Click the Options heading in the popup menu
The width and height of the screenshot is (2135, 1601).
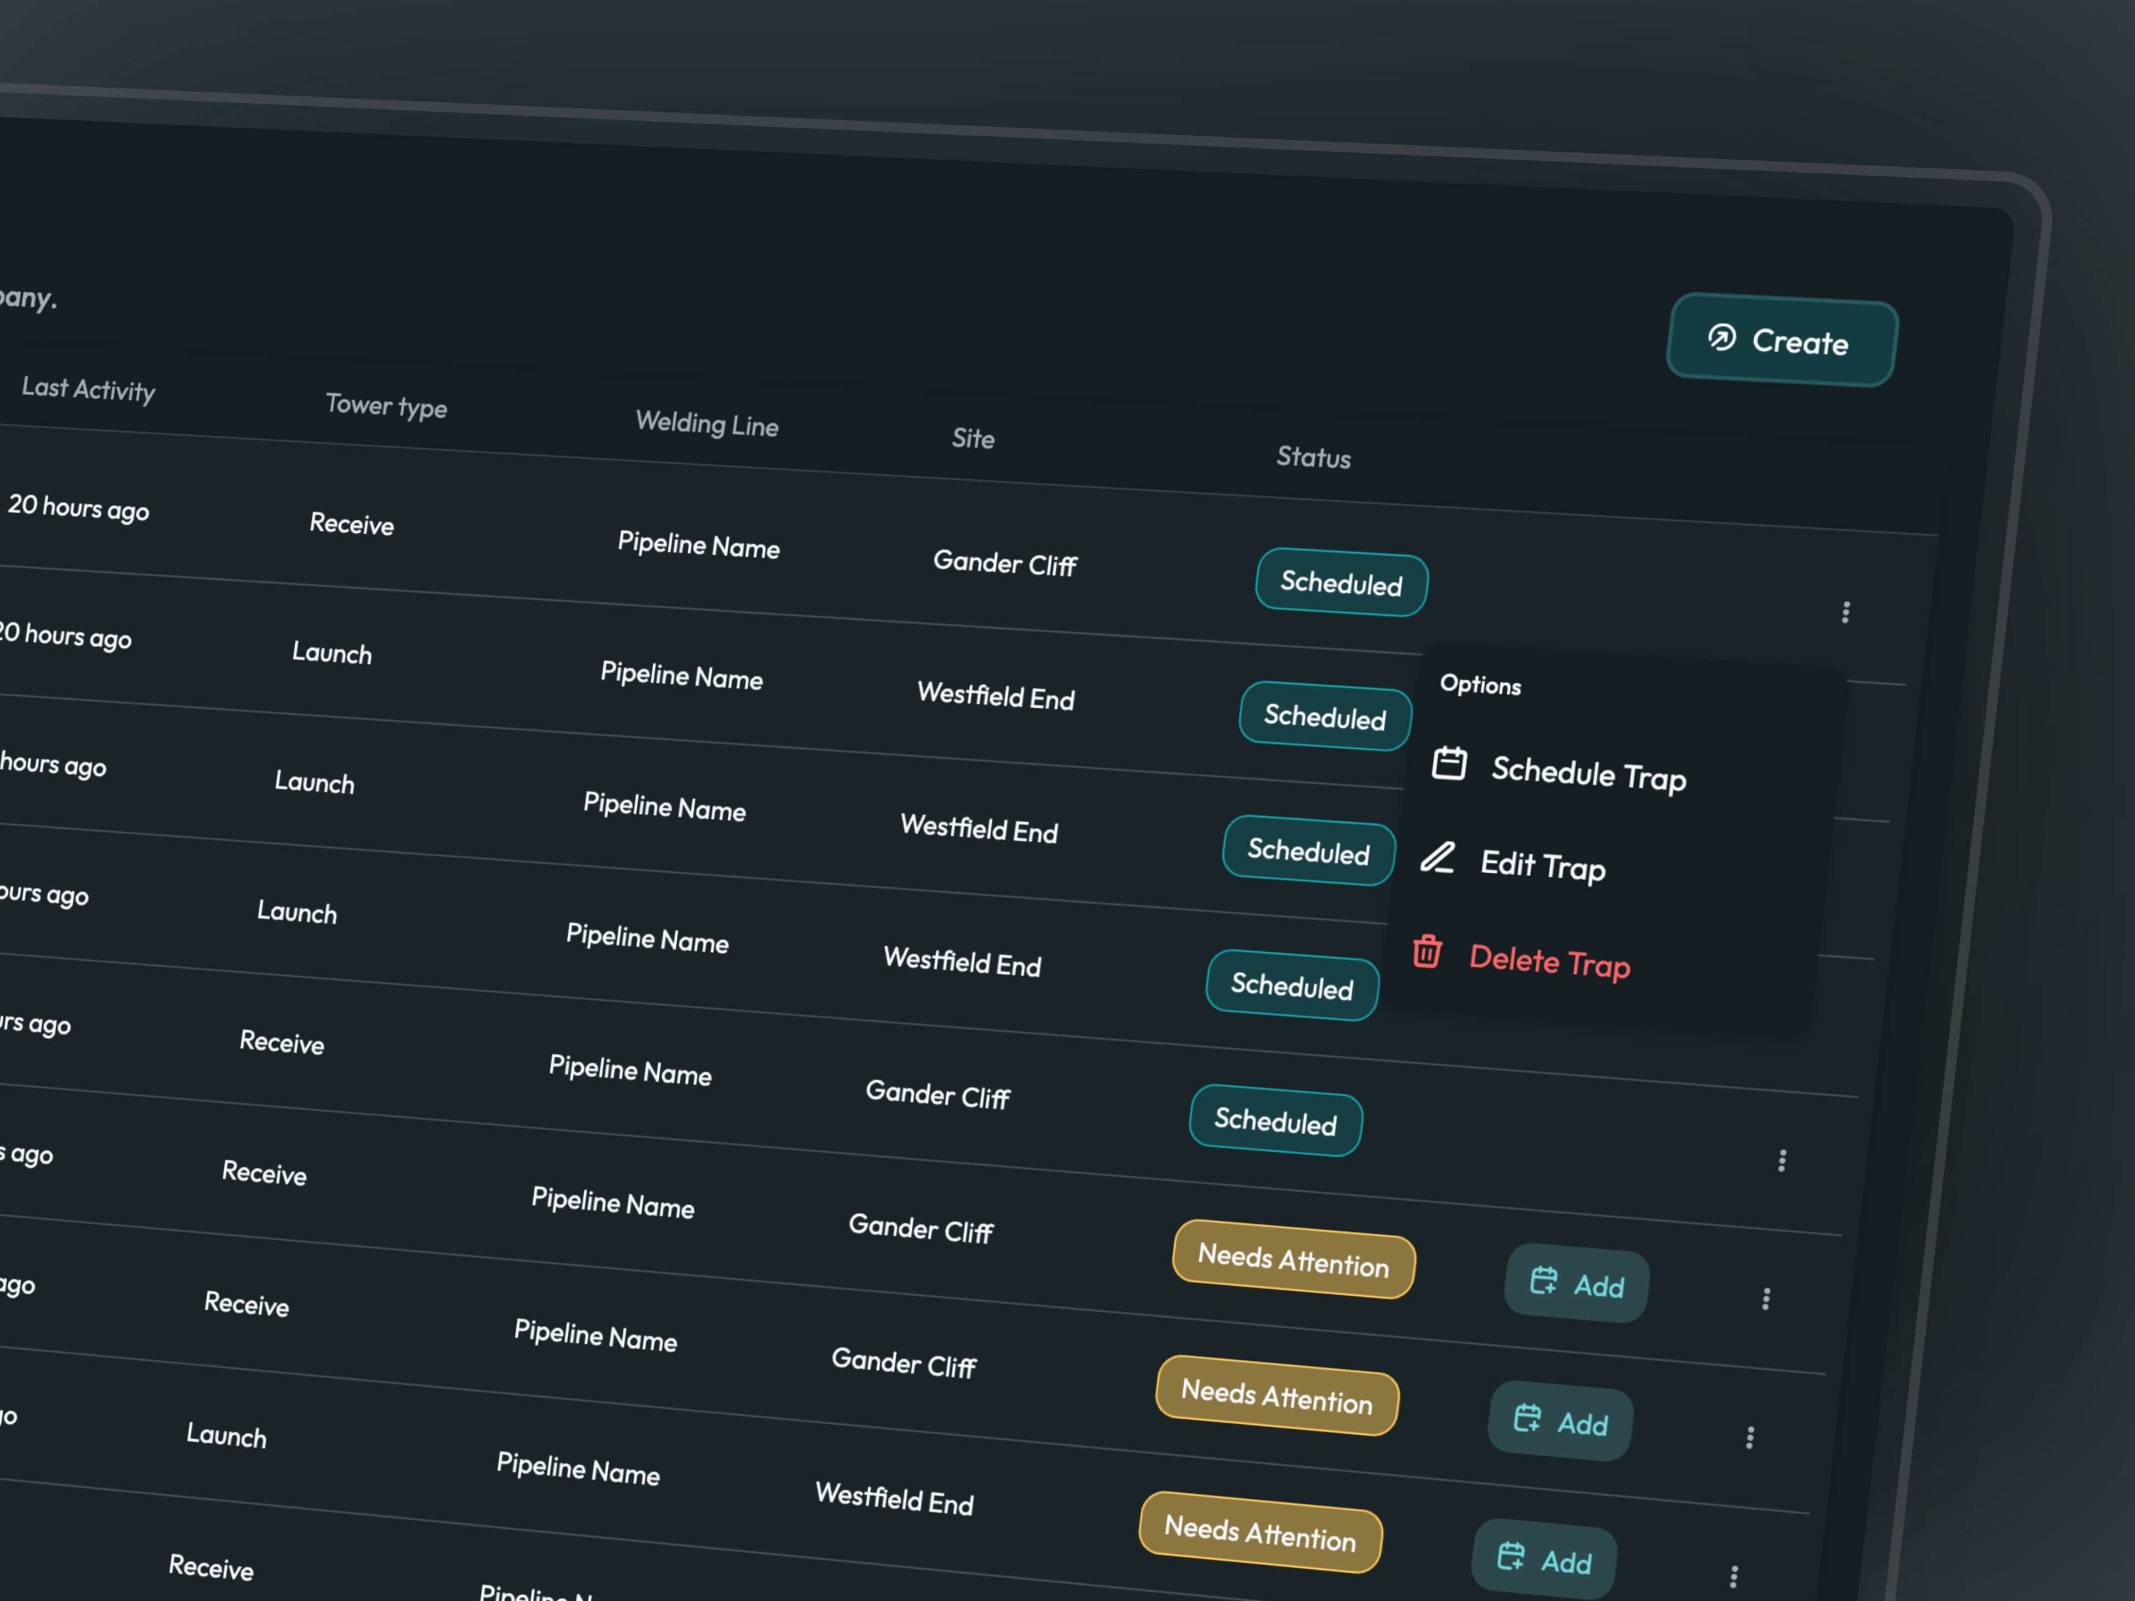(1481, 684)
